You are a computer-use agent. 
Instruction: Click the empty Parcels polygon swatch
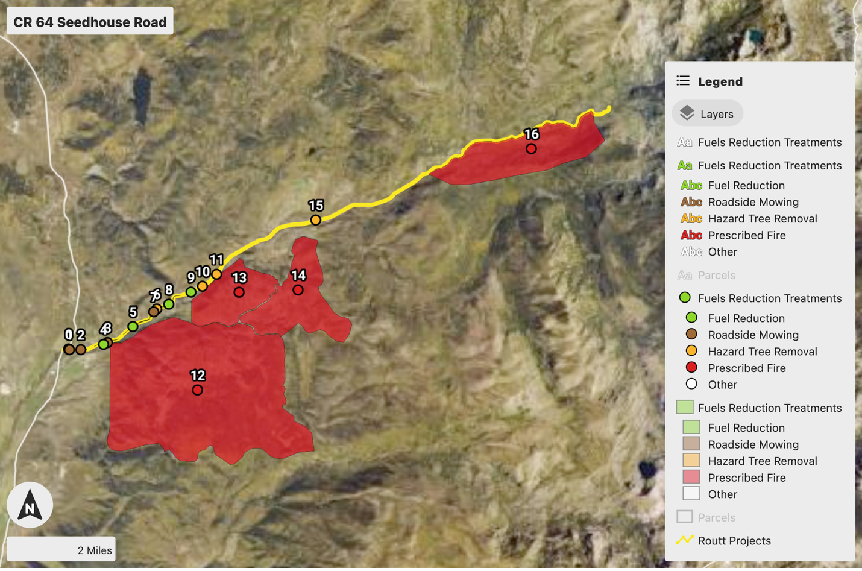tap(685, 517)
